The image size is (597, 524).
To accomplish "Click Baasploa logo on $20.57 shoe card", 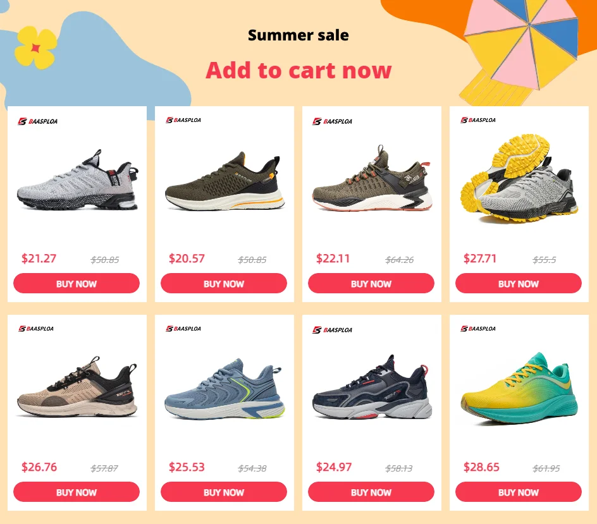I will point(183,120).
